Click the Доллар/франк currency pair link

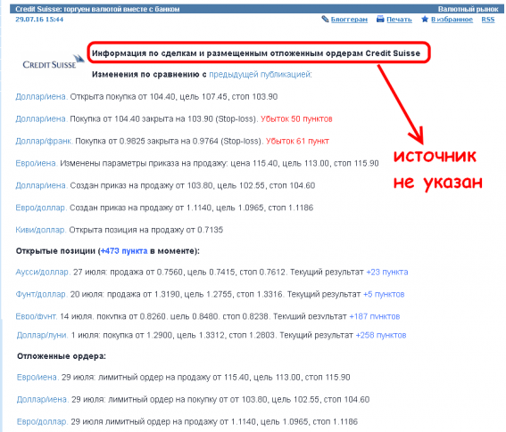click(x=45, y=141)
